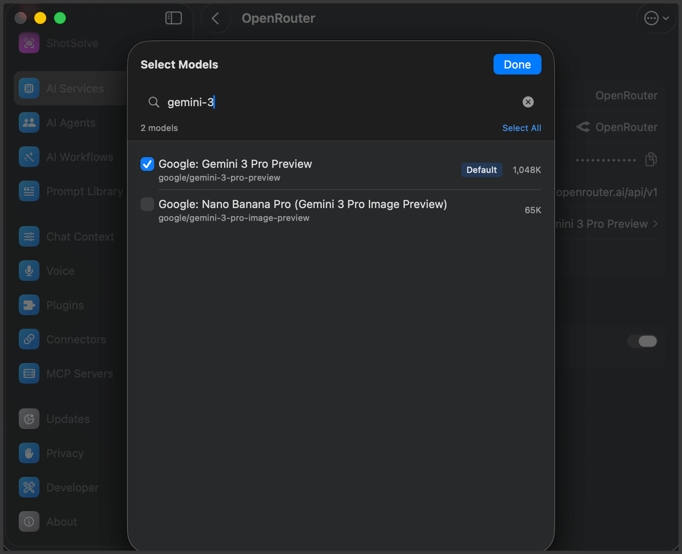Click the google/gemini-3-pro-image-preview model ID

point(234,218)
